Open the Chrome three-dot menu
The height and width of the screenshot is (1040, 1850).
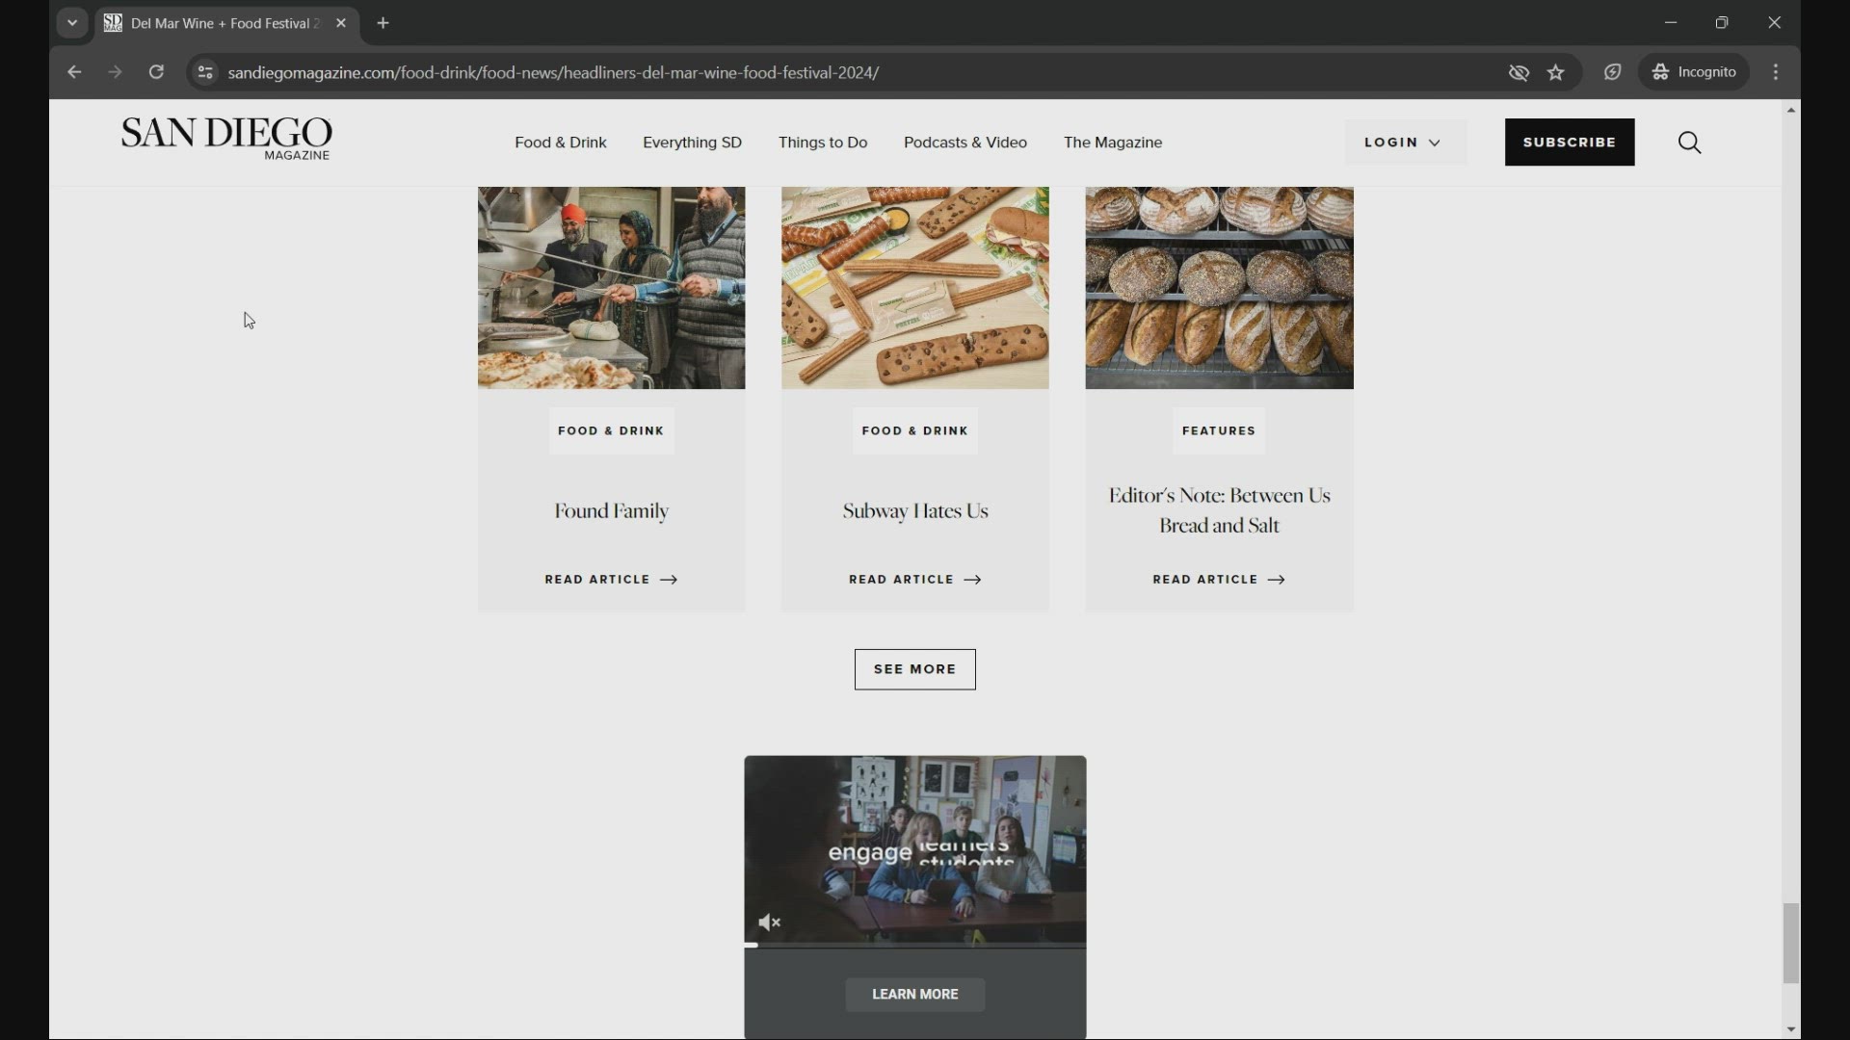click(x=1776, y=72)
